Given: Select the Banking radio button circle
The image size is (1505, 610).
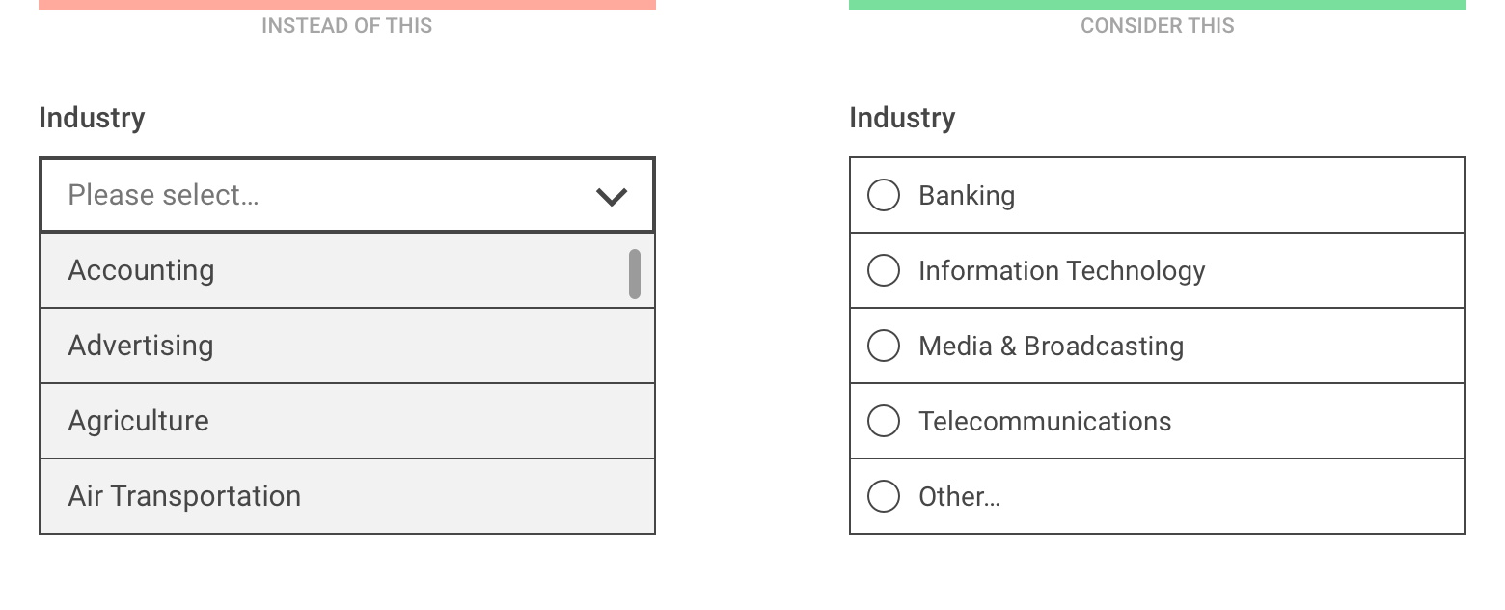Looking at the screenshot, I should click(884, 195).
